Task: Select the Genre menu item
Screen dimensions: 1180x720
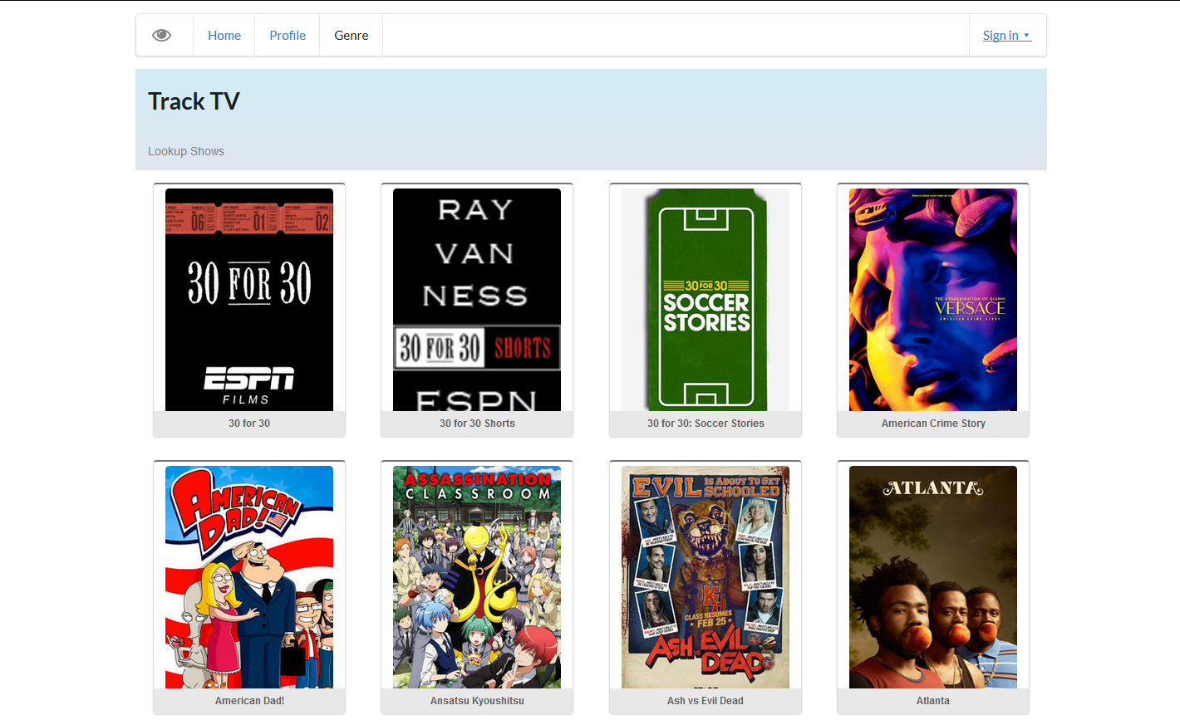Action: (x=352, y=35)
